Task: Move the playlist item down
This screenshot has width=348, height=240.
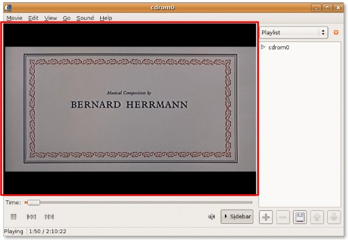Action: pos(334,217)
